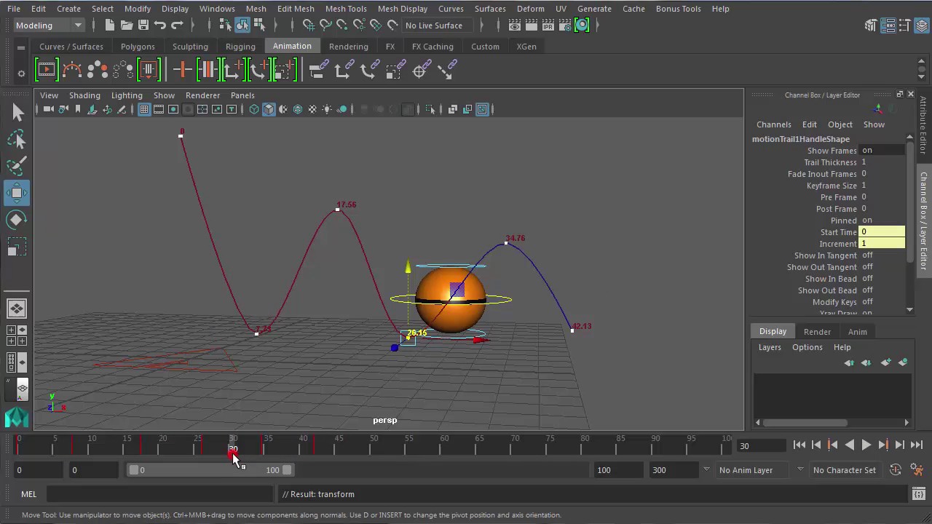Toggle viewport Use All Lights bulb

[x=327, y=109]
